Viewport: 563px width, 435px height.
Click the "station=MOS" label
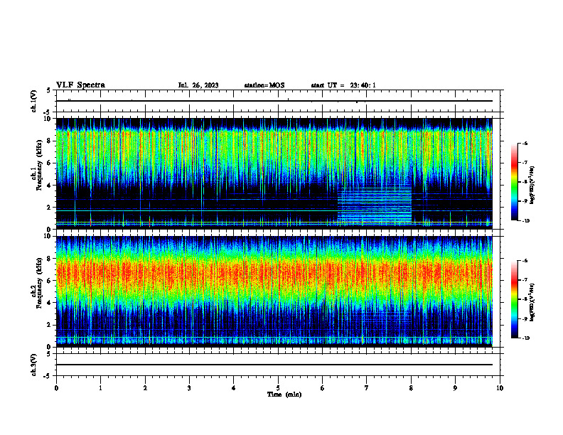coord(264,85)
